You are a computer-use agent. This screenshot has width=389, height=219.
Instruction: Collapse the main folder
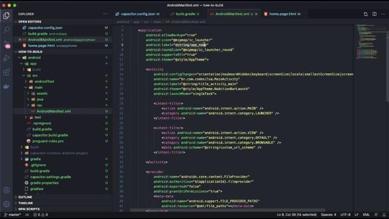click(38, 88)
